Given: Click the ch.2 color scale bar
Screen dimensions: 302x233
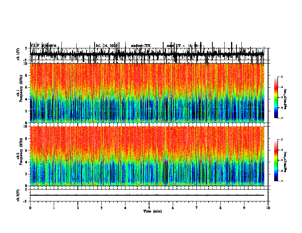Looking at the screenshot, I should (276, 160).
